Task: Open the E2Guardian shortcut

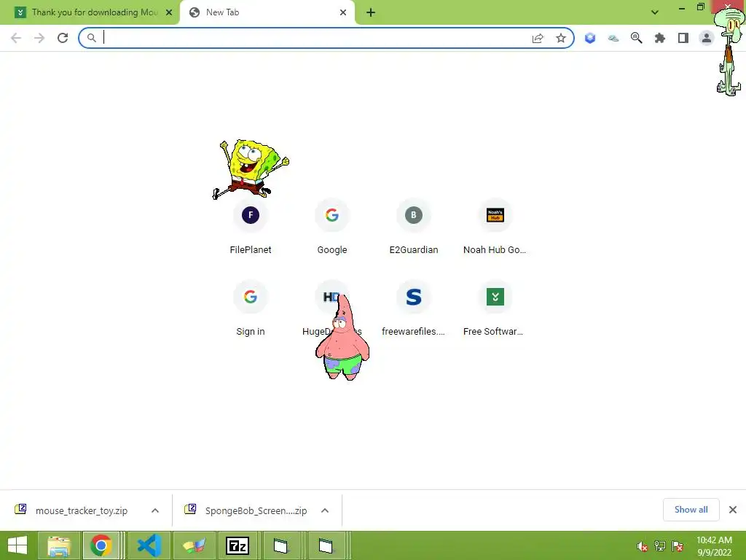Action: pos(414,227)
